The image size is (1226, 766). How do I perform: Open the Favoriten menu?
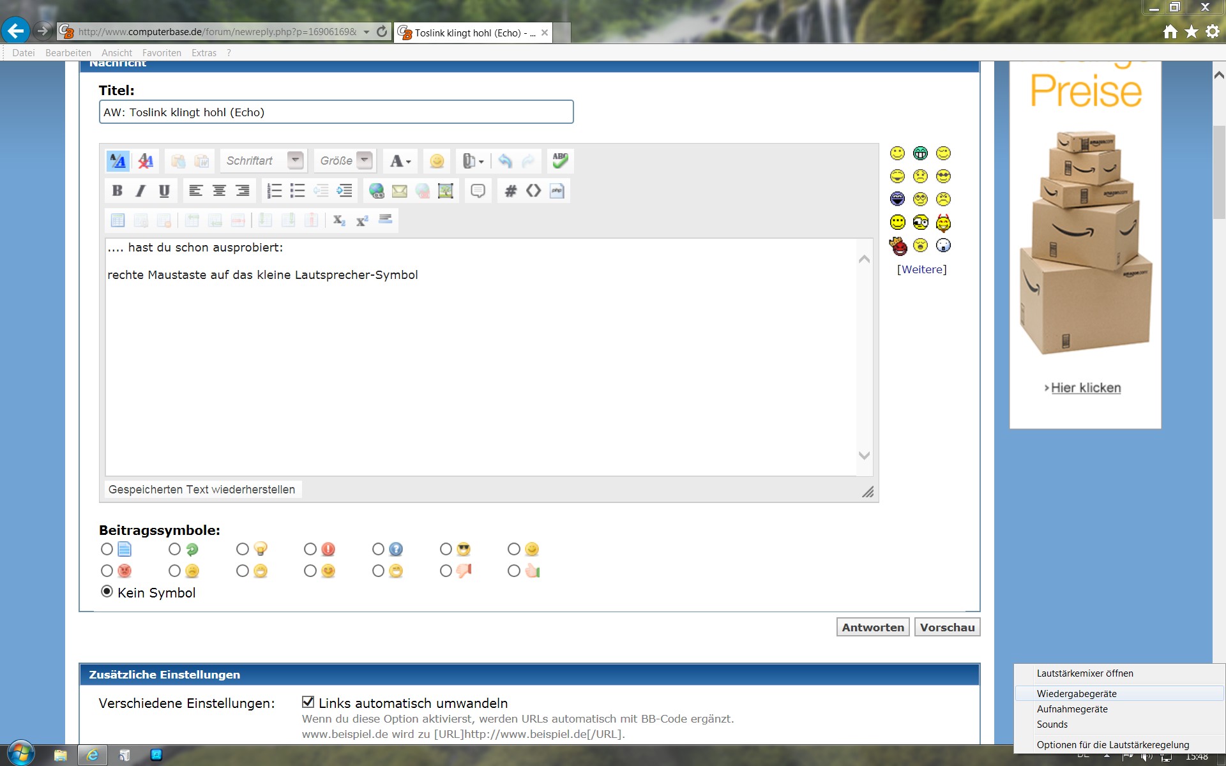pos(162,53)
